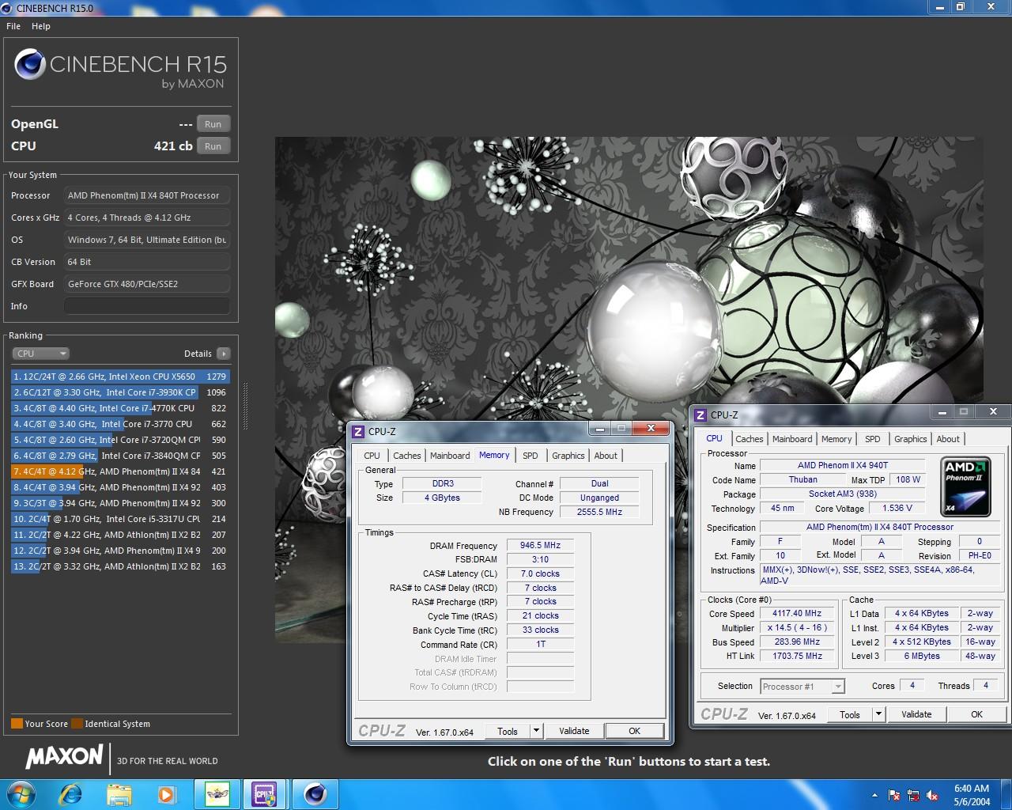Open About tab in right CPU-Z window
The image size is (1012, 810).
pyautogui.click(x=948, y=439)
